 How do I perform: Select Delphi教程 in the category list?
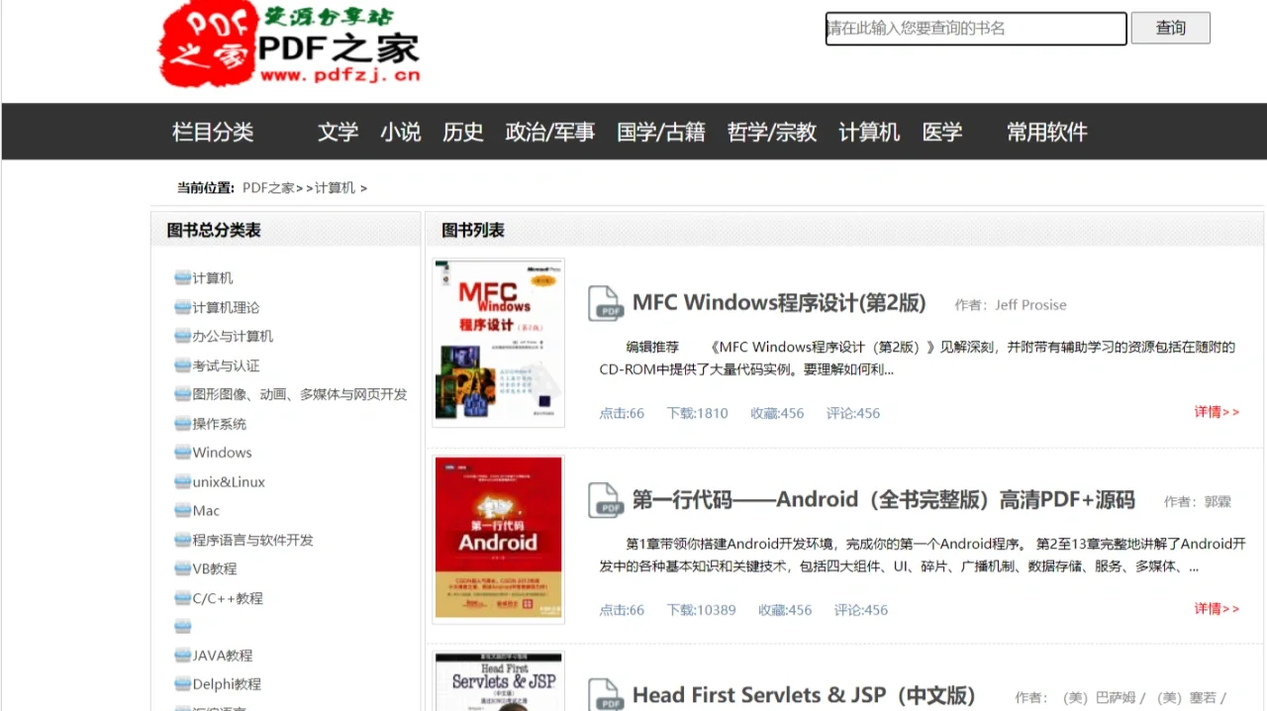point(227,684)
